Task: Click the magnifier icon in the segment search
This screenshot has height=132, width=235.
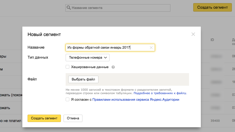Action: [x=69, y=8]
